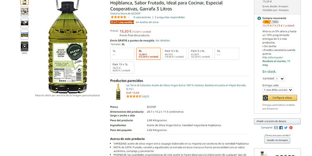312x156 pixels.
Task: Choose the Pack 3 x 3L size option
Action: [x=174, y=54]
